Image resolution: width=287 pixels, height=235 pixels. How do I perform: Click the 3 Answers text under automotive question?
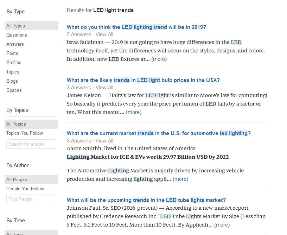point(79,141)
